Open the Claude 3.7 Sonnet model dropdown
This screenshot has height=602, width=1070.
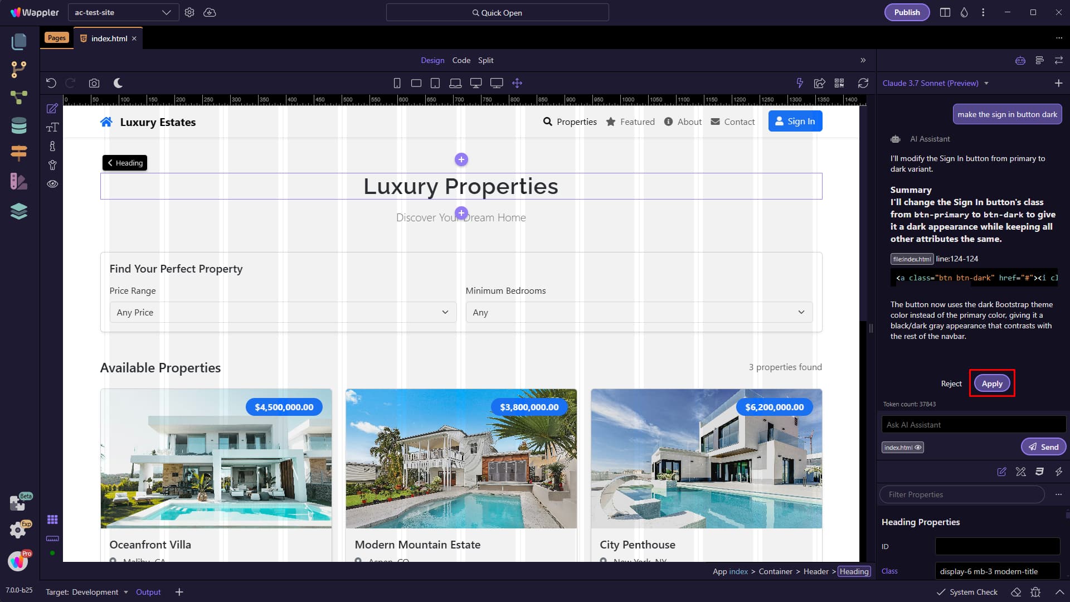pyautogui.click(x=935, y=83)
